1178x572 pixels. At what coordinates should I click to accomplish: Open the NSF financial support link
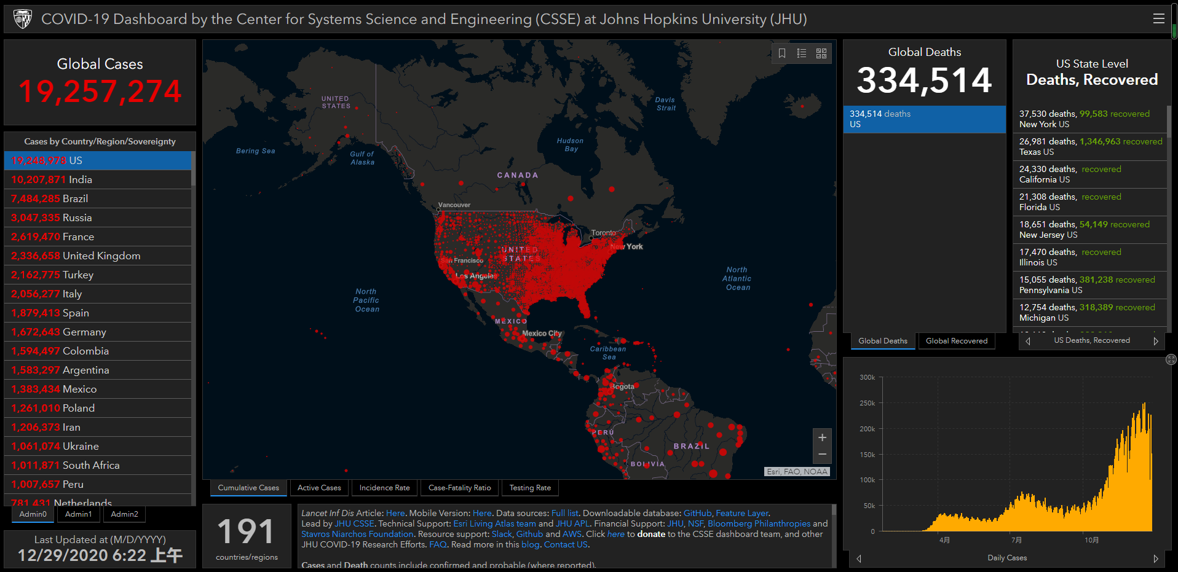695,523
